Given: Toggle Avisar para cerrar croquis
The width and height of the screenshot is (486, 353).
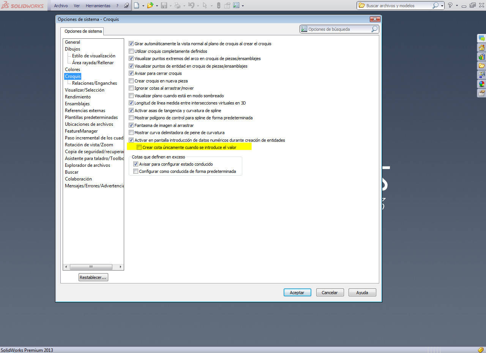Looking at the screenshot, I should point(131,73).
